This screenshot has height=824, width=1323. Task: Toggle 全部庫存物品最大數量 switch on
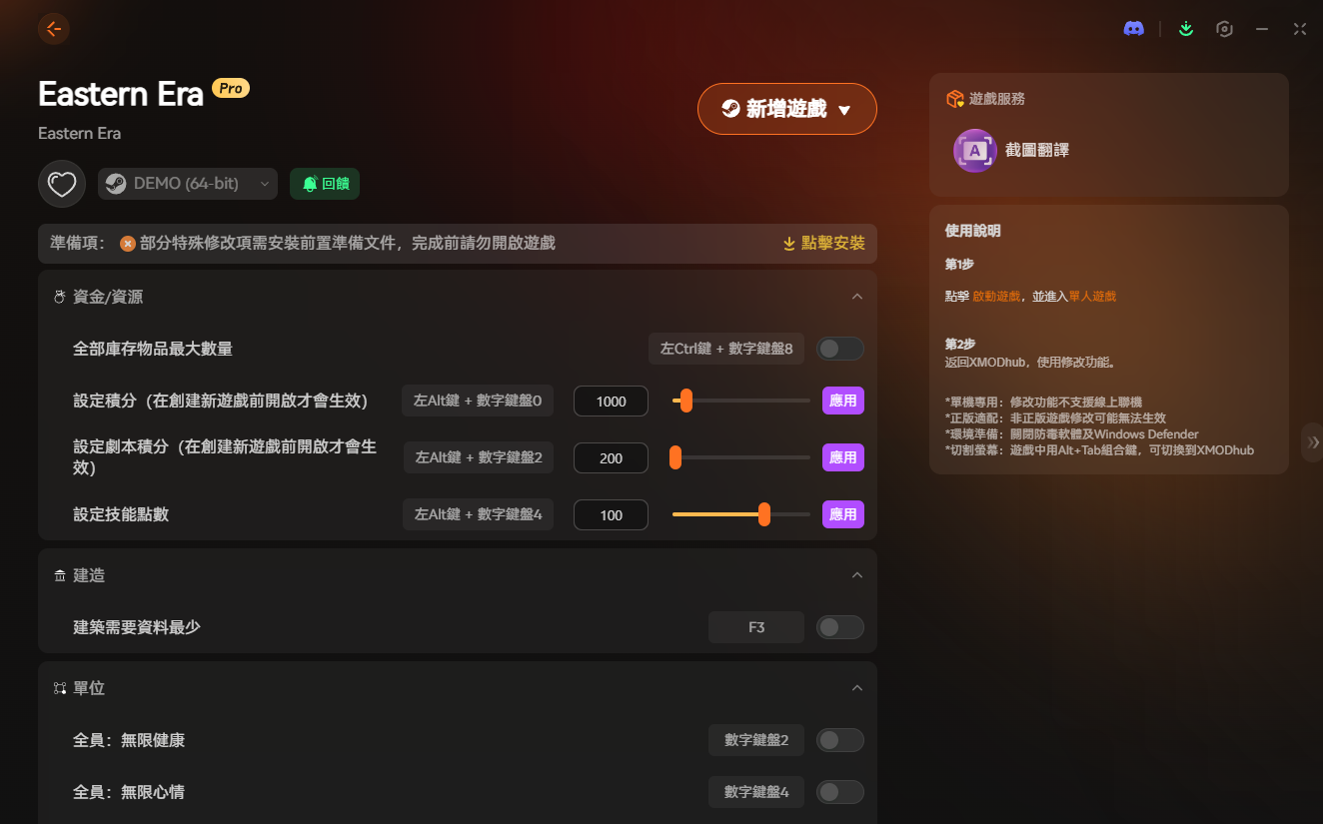point(839,349)
